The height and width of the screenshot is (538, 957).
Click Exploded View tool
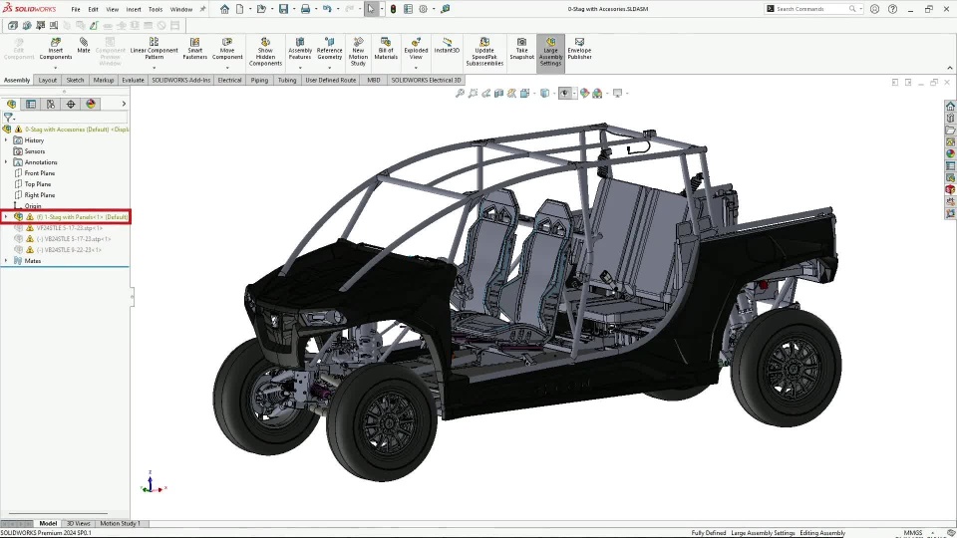point(416,49)
